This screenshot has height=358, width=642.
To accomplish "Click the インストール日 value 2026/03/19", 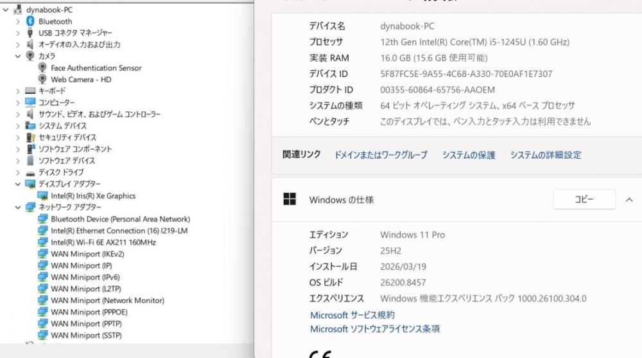I will click(x=403, y=267).
